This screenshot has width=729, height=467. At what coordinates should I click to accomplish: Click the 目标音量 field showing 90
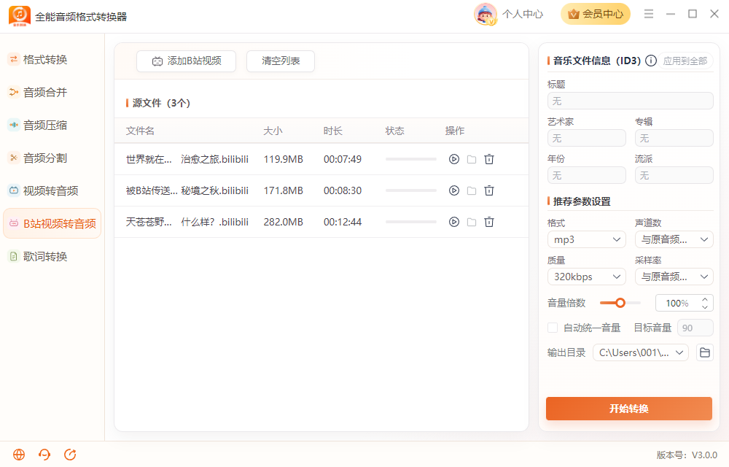(x=695, y=328)
